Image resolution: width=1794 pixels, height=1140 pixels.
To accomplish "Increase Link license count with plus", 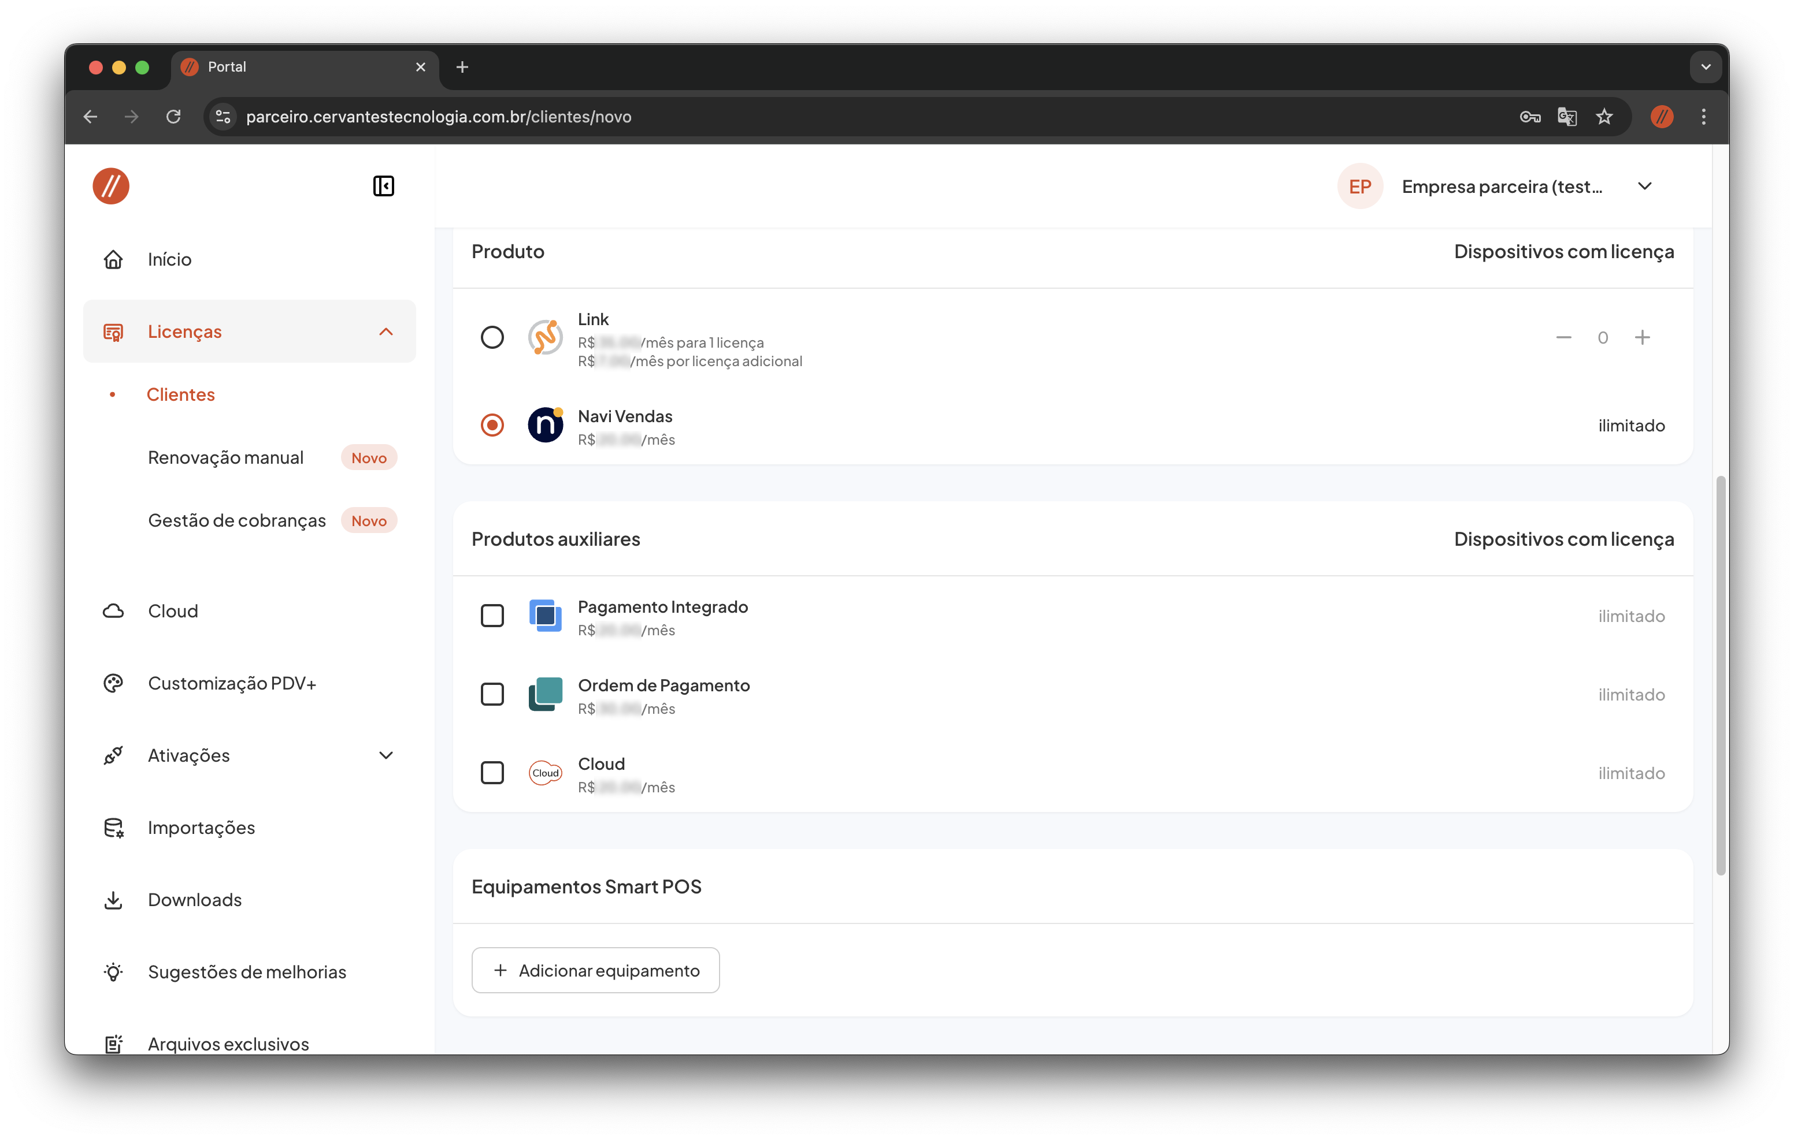I will tap(1642, 338).
